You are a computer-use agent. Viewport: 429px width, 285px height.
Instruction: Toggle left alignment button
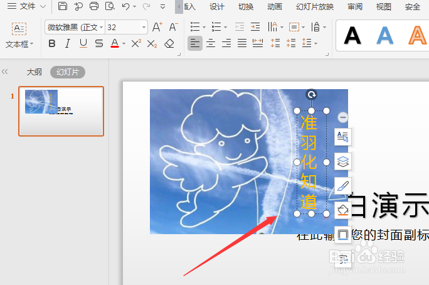[x=195, y=43]
